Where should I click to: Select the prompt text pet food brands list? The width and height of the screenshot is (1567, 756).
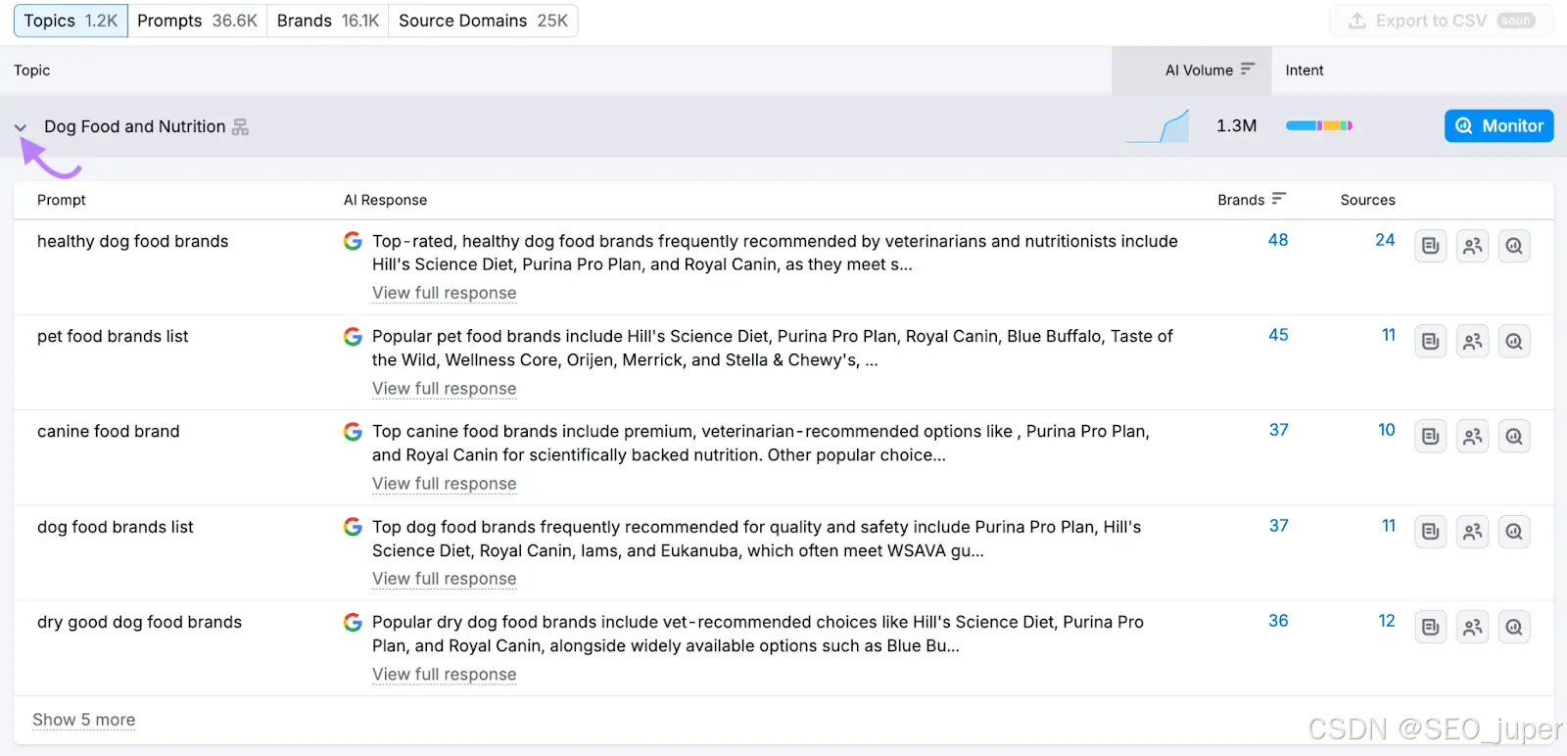pos(113,336)
